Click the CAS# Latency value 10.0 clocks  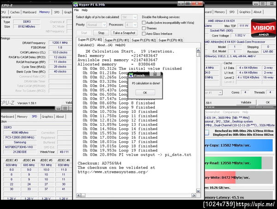[60, 52]
